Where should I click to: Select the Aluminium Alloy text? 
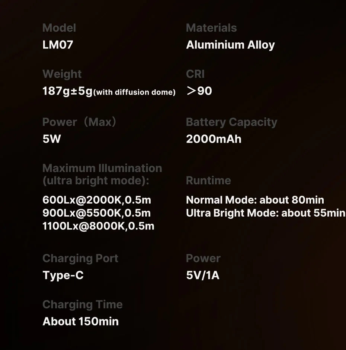[x=230, y=45]
